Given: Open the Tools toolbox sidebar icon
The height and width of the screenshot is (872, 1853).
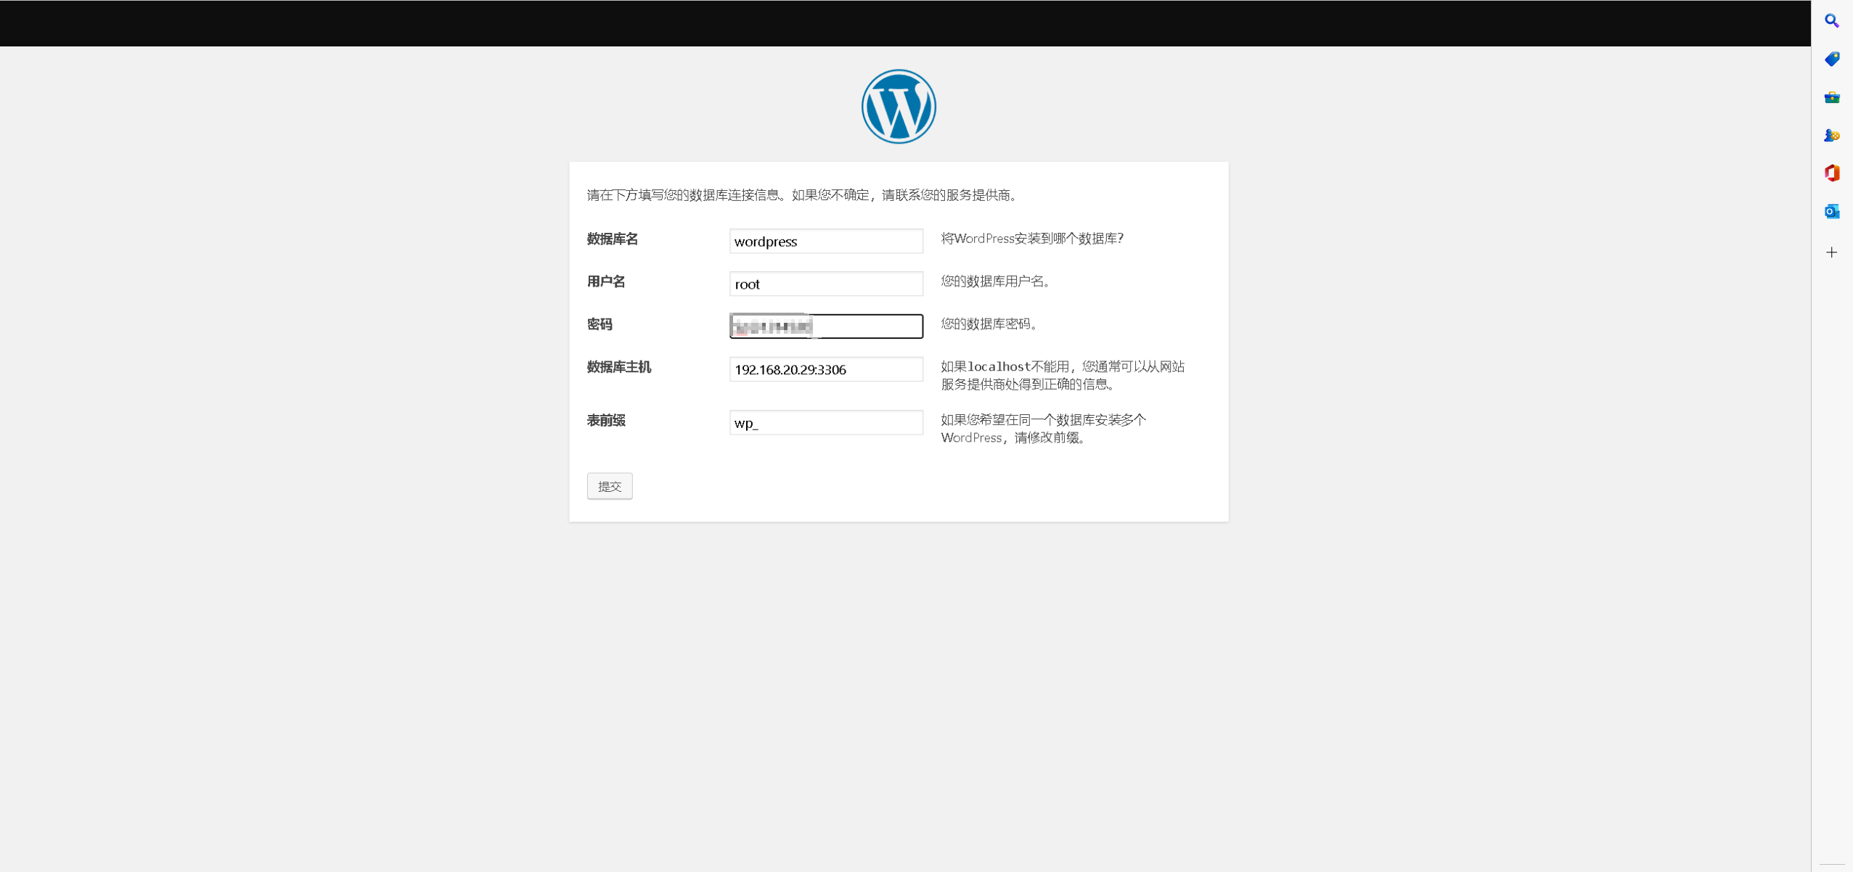Looking at the screenshot, I should (1831, 97).
